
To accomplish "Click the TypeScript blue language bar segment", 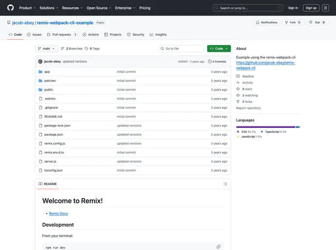I will [x=297, y=127].
